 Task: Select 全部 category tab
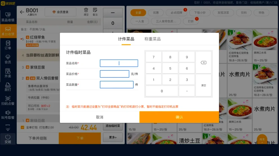coord(138,13)
